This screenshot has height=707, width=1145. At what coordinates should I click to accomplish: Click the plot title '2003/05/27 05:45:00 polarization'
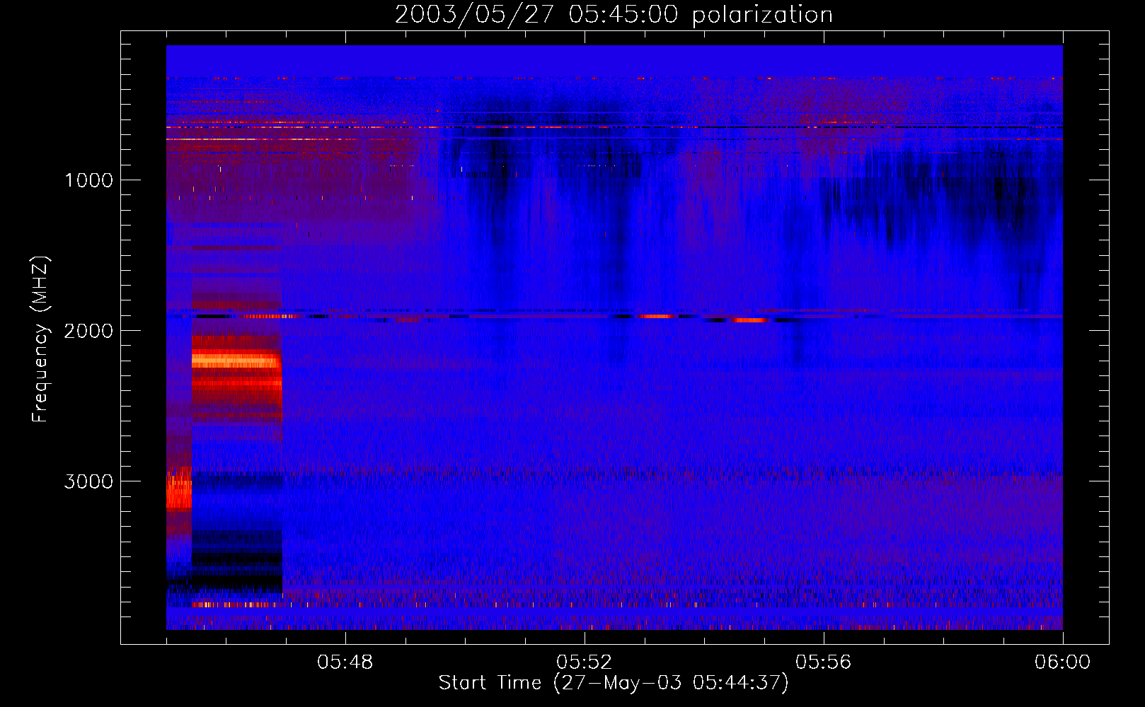pyautogui.click(x=614, y=15)
